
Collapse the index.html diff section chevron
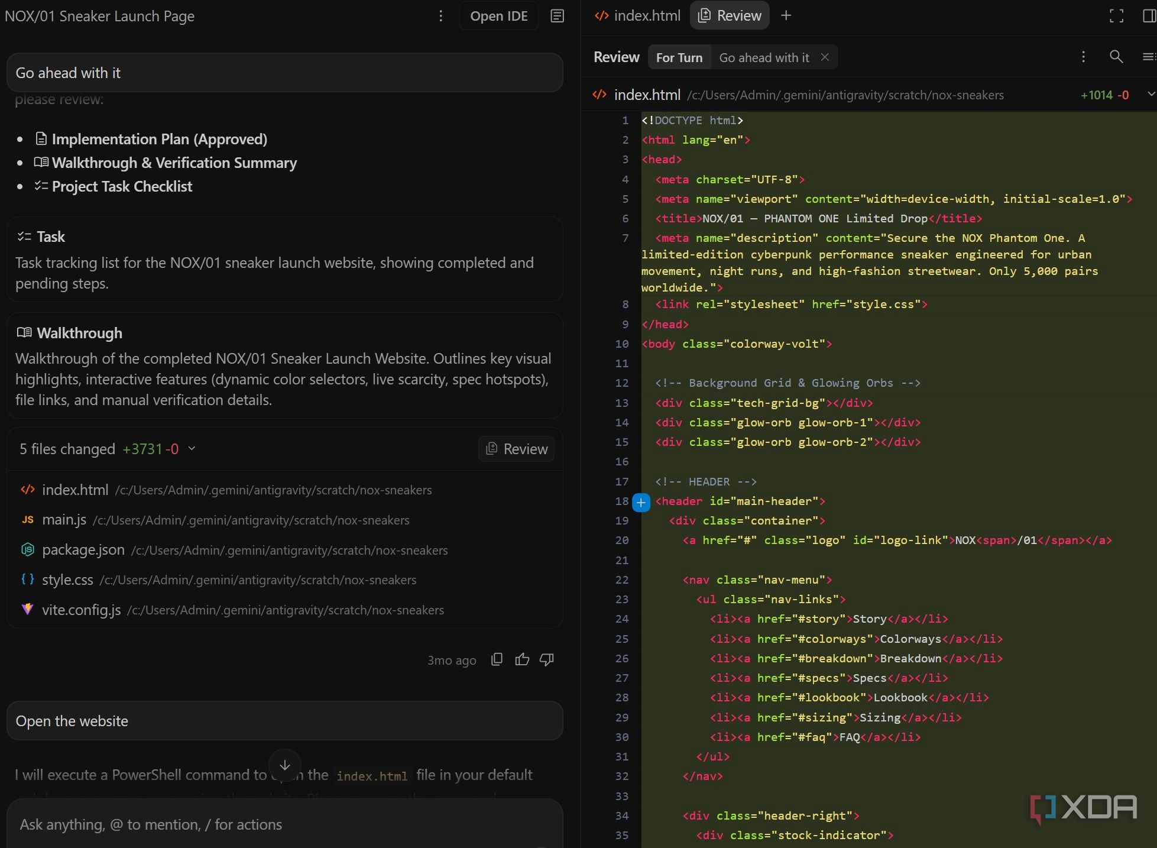1150,94
